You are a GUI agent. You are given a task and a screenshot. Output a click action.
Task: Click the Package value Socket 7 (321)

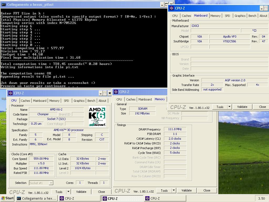[x=56, y=119]
